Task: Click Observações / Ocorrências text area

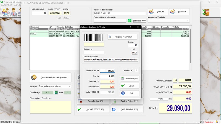Action: point(51,107)
